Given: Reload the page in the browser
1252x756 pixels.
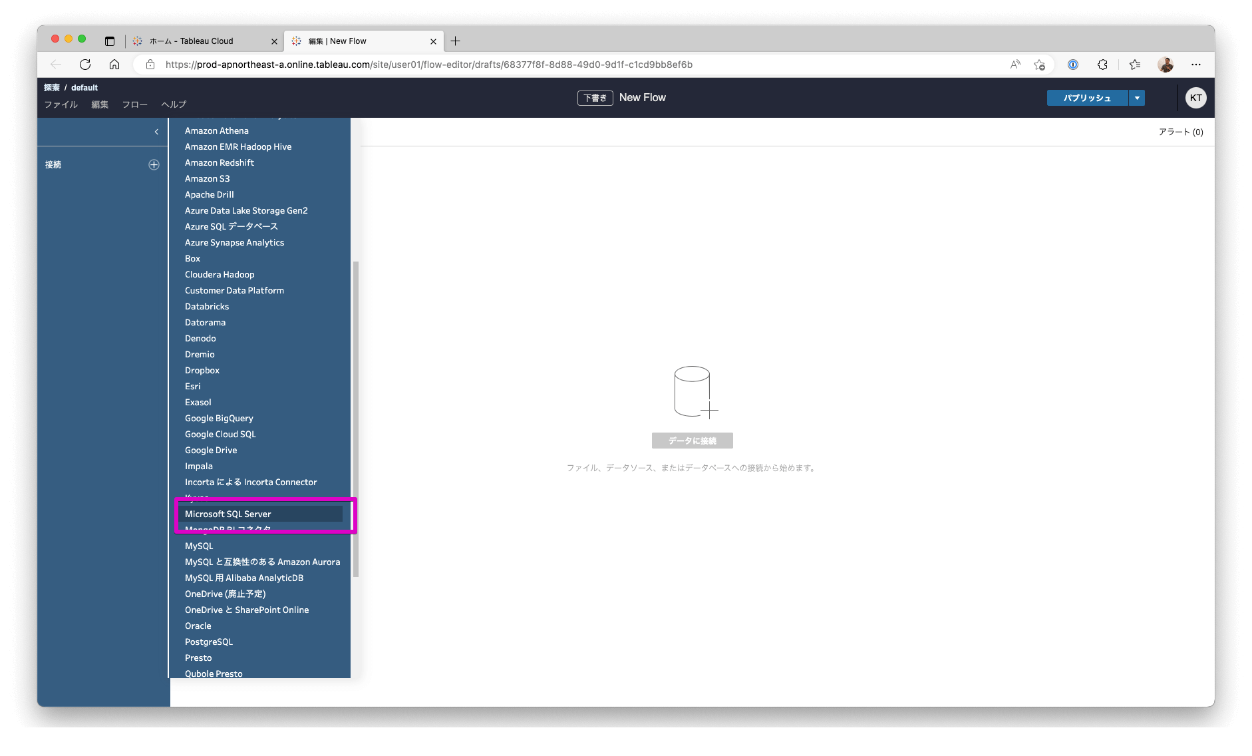Looking at the screenshot, I should click(x=85, y=65).
